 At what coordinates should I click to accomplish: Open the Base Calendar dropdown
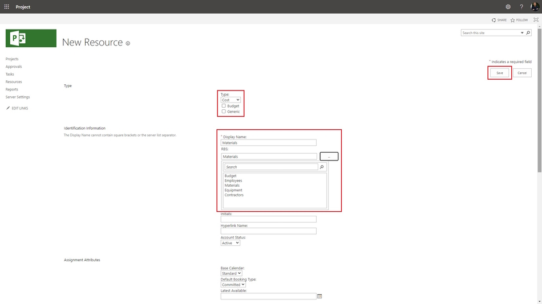231,273
